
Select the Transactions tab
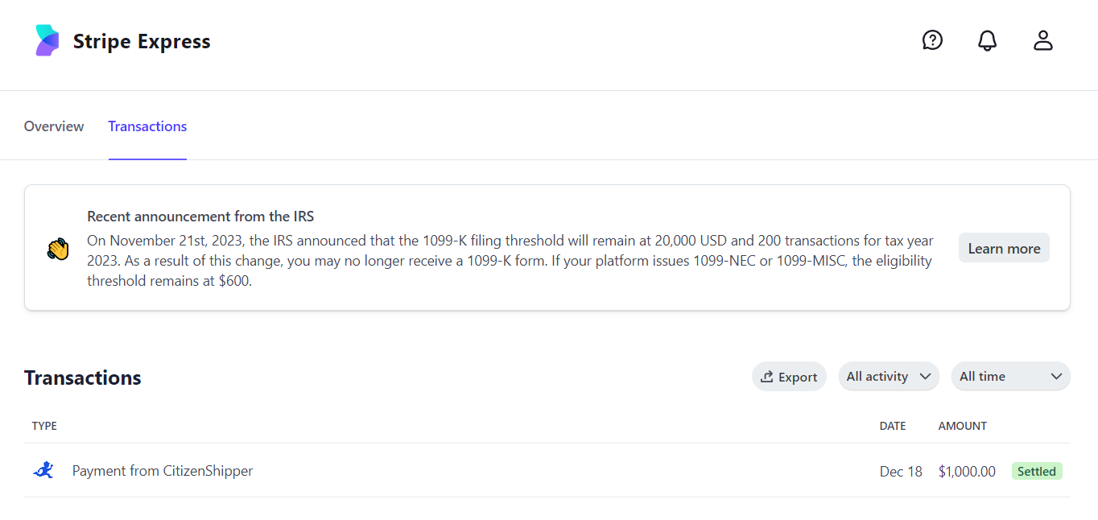147,126
